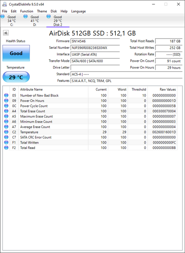Select the Total Written attribute name
This screenshot has height=253, width=185.
point(29,143)
